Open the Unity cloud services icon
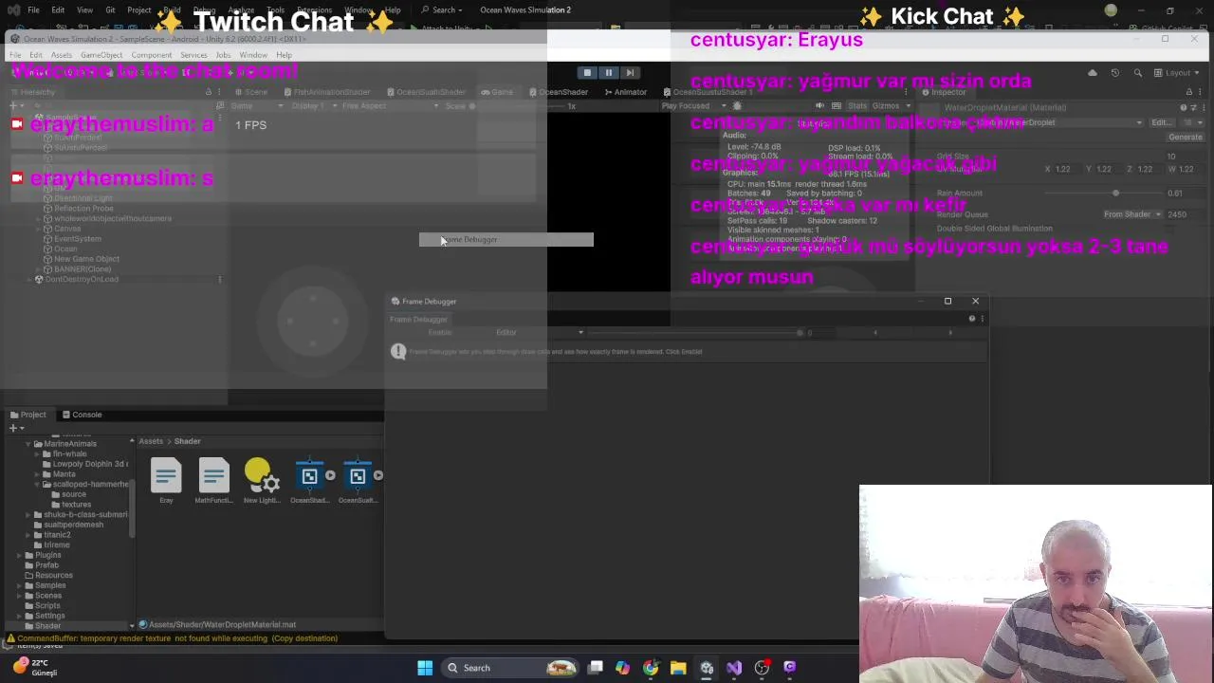Screen dimensions: 1214x683 click(1093, 73)
